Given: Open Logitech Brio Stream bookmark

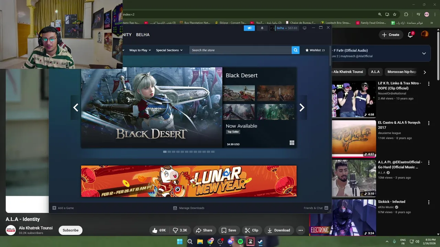Looking at the screenshot, I should tap(335, 23).
